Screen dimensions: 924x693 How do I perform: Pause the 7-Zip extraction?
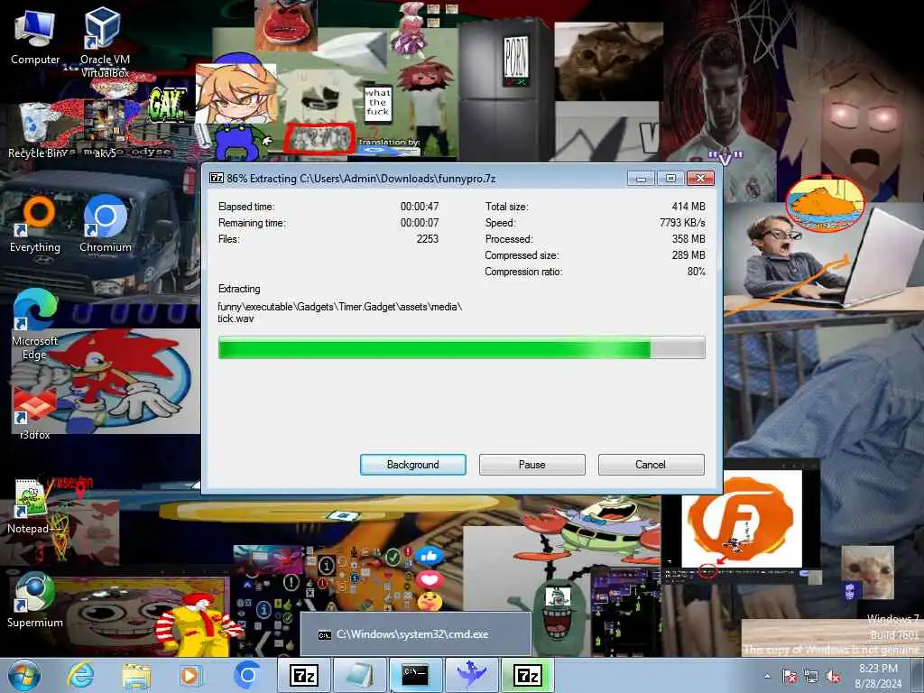[532, 465]
